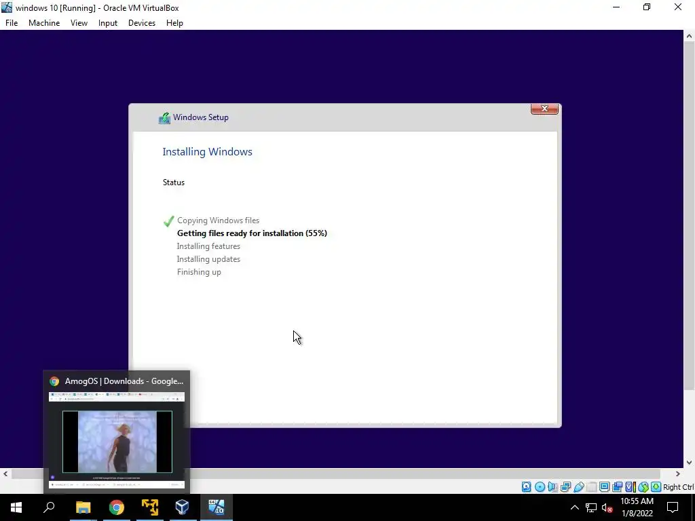Viewport: 695px width, 521px height.
Task: Click the horizontal scrollbar right arrow
Action: coord(678,474)
